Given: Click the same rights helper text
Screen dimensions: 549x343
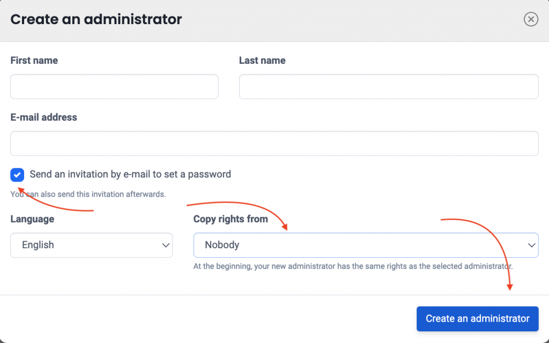Looking at the screenshot, I should (x=353, y=266).
